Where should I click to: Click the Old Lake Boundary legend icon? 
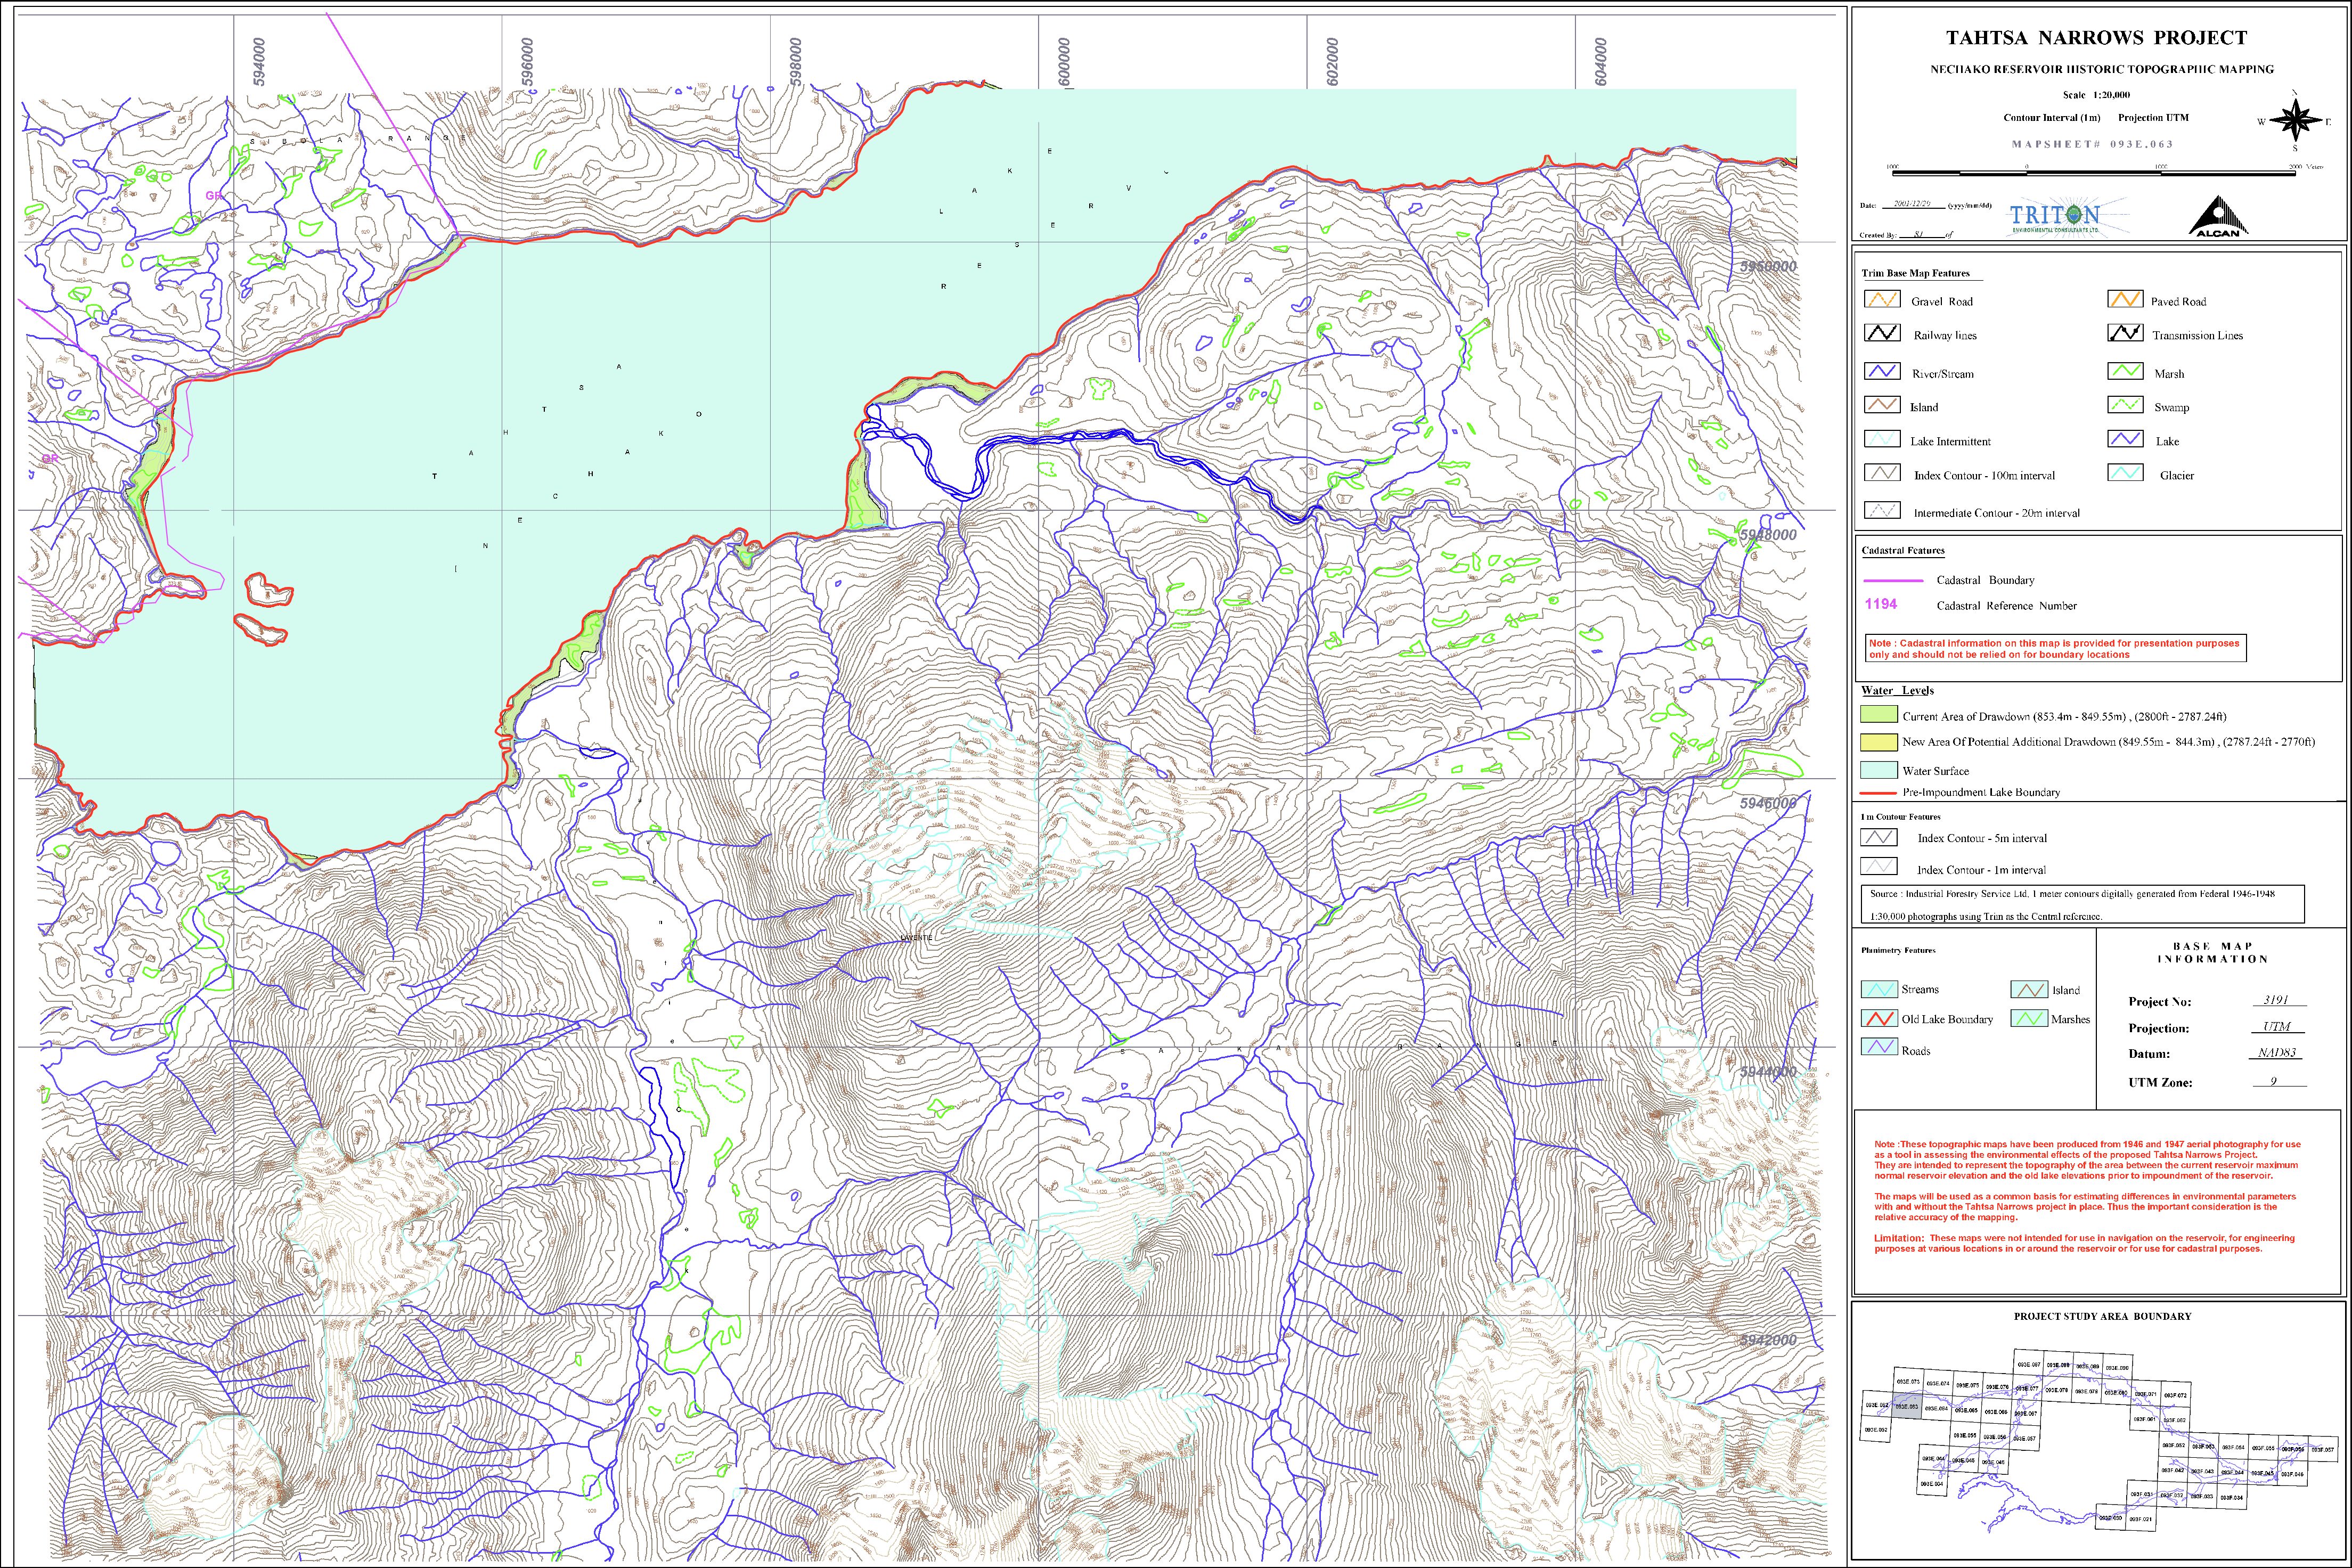click(x=1879, y=1019)
